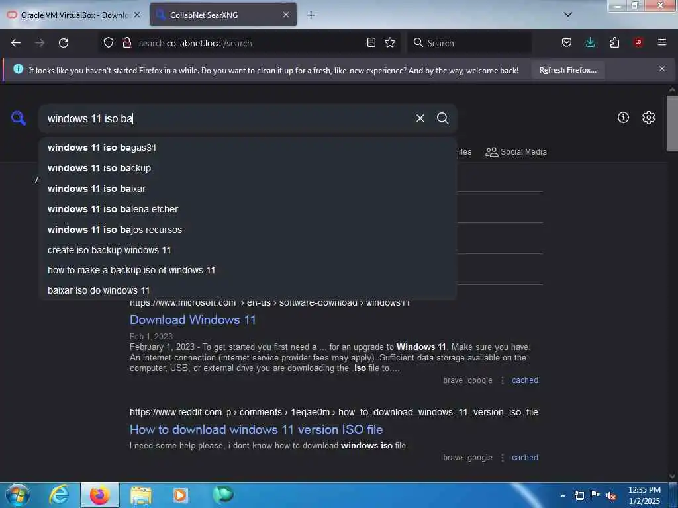This screenshot has width=678, height=508.
Task: Clear the SearXNG query with the X icon
Action: (x=420, y=118)
